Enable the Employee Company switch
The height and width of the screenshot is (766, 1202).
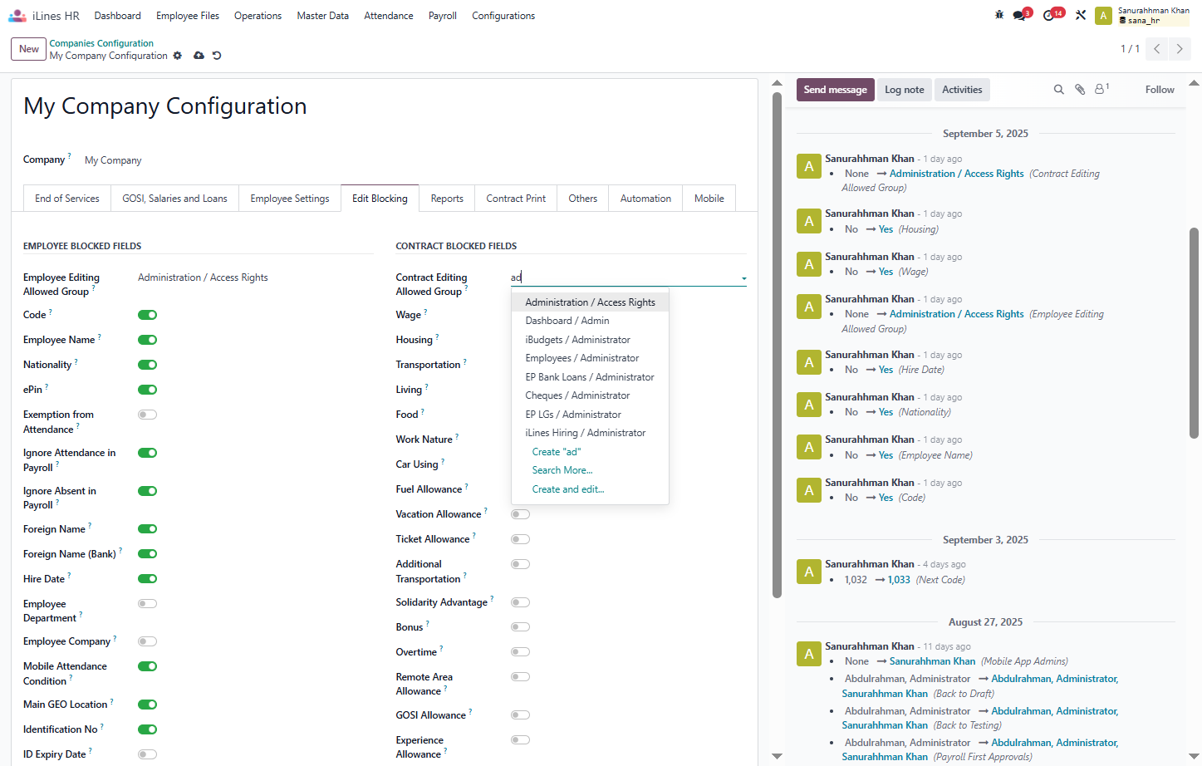click(147, 641)
